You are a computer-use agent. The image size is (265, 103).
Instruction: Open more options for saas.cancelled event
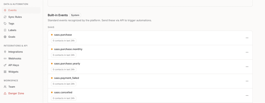coord(247,96)
